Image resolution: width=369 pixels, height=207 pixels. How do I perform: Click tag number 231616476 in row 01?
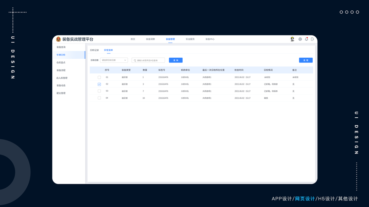(163, 77)
